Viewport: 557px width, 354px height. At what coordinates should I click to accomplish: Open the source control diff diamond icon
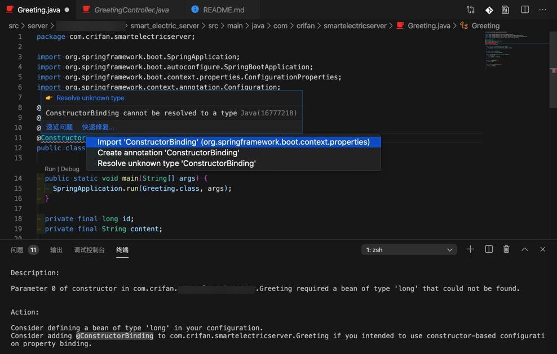[489, 10]
